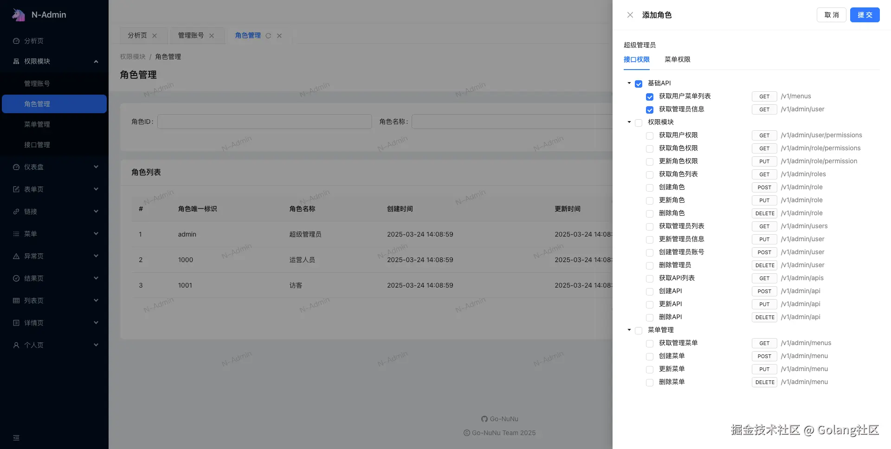Screen dimensions: 891x449
Task: Expand the 表单页 sidebar menu
Action: click(x=96, y=189)
